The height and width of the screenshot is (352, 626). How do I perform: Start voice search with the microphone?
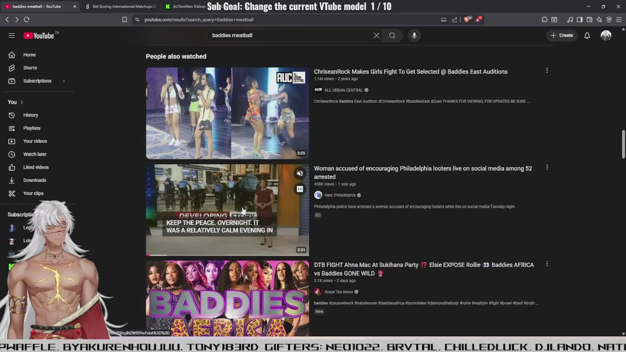coord(414,35)
